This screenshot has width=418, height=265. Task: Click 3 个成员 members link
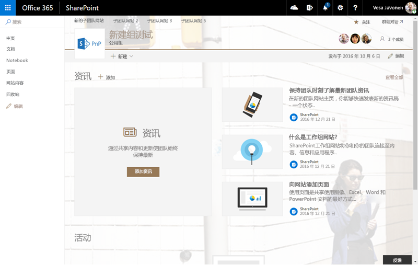(396, 39)
